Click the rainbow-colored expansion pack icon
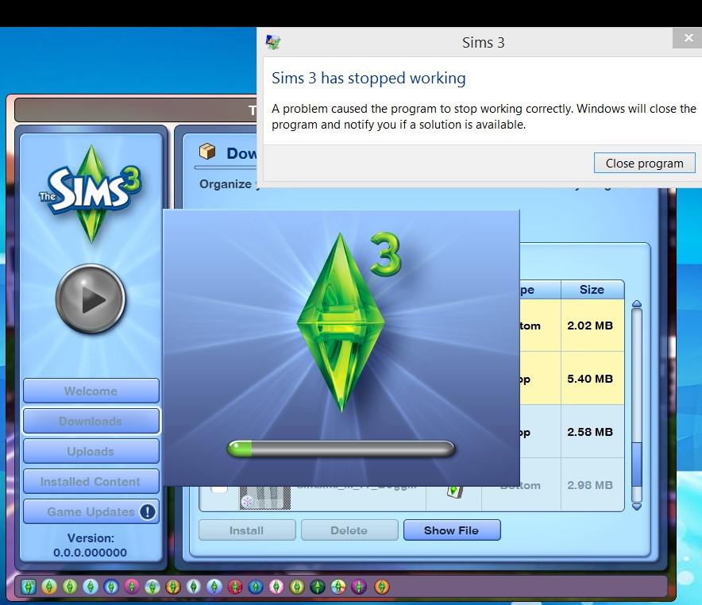Screen dimensions: 702x605 point(338,586)
